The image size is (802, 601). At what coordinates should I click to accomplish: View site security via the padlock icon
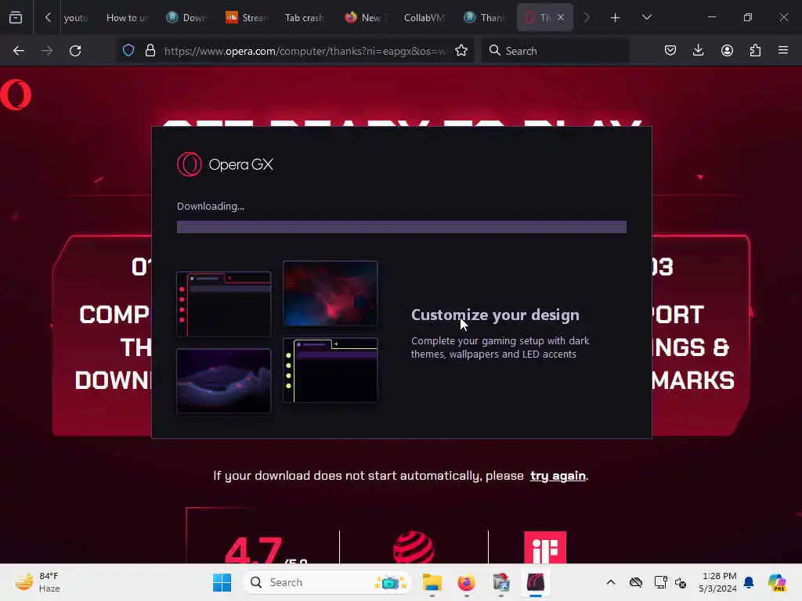click(150, 51)
